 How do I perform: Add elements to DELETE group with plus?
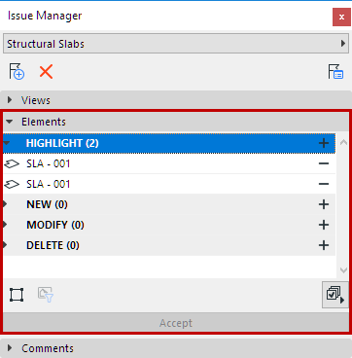[x=324, y=245]
